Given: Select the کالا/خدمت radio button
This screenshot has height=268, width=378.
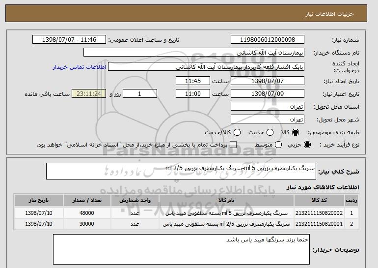Looking at the screenshot, I should 237,132.
